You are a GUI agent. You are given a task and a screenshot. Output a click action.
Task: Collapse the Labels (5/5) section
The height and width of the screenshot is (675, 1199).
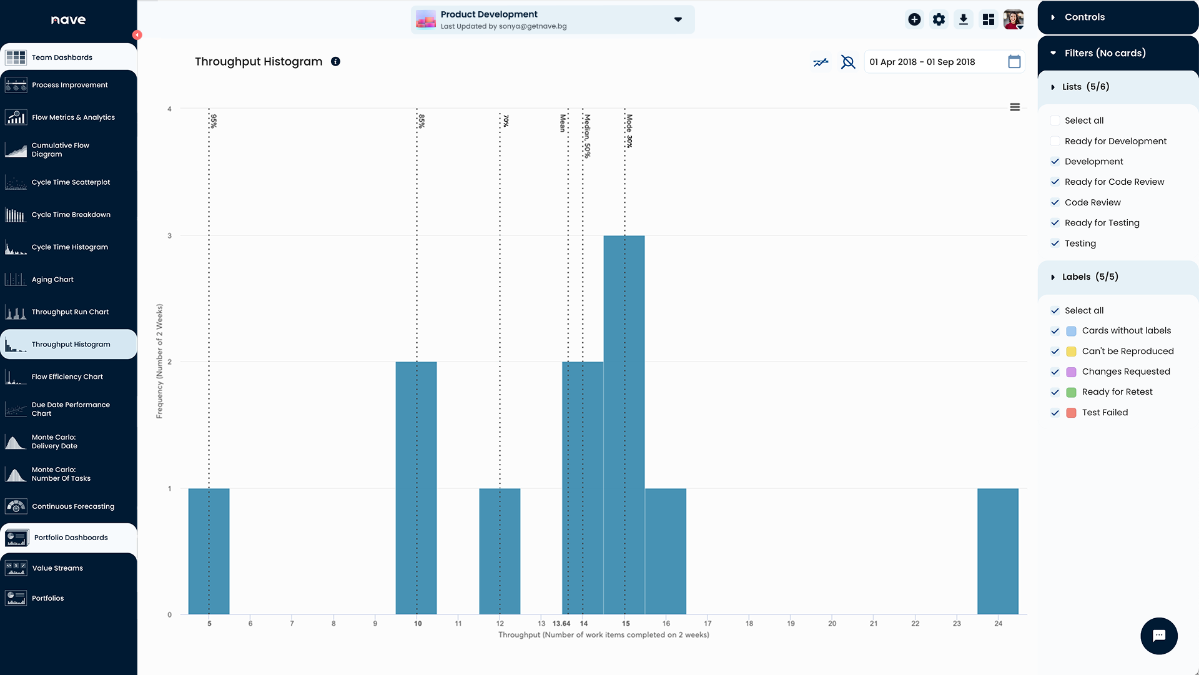coord(1090,277)
